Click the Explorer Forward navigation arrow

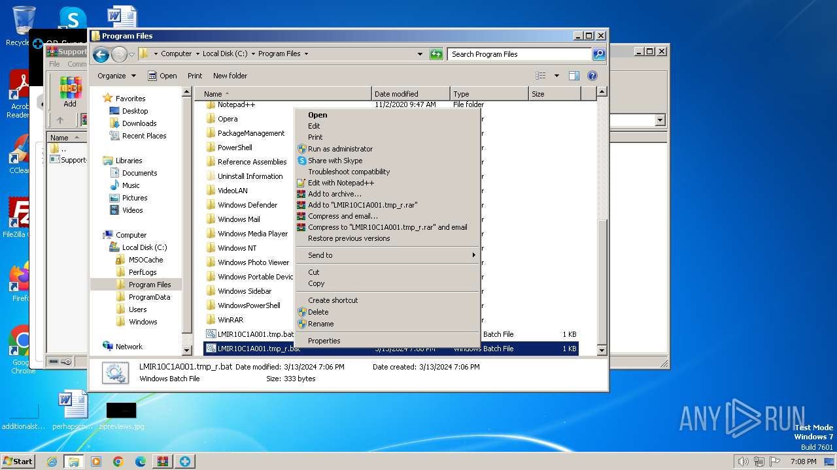pyautogui.click(x=119, y=55)
